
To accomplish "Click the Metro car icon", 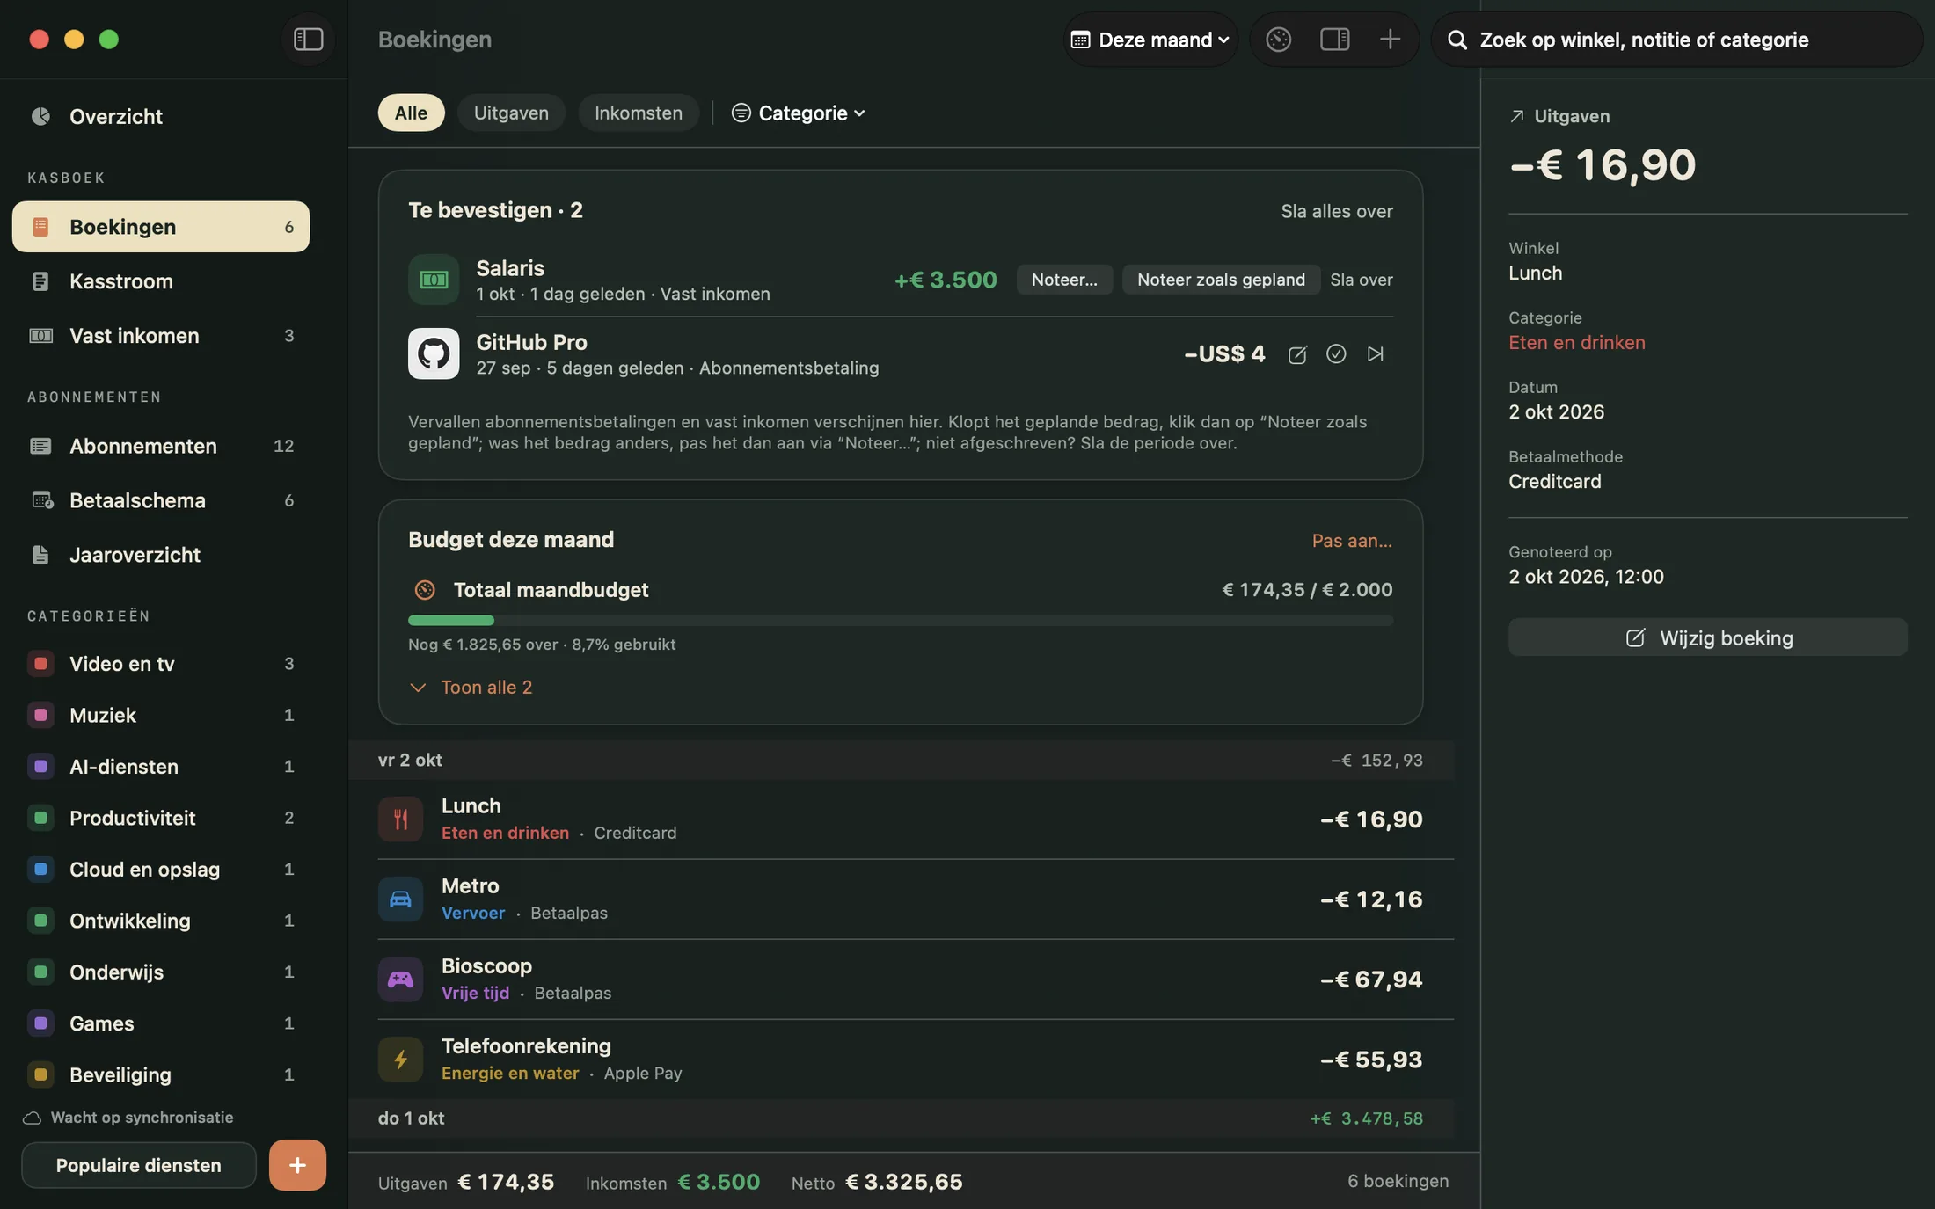I will coord(400,899).
